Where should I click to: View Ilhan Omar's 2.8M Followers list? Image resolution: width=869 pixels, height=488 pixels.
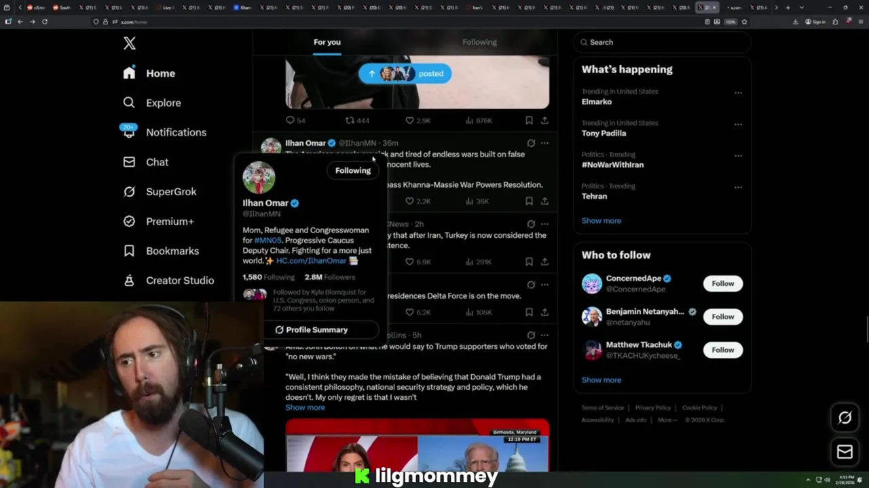pos(329,277)
